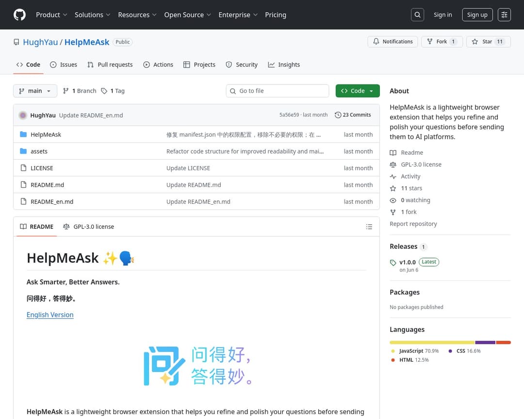Select the README tab in file viewer
This screenshot has height=419, width=524.
(37, 226)
